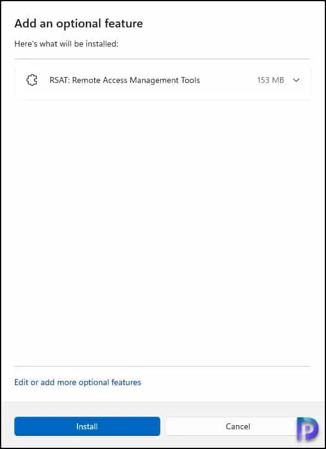The image size is (326, 449).
Task: Dismiss the dialog with the Cancel button
Action: coord(238,426)
